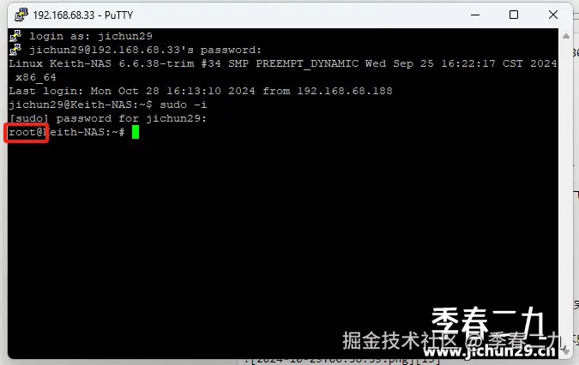Click the '192.168.68.33 - PuTTY' title text

pos(83,15)
